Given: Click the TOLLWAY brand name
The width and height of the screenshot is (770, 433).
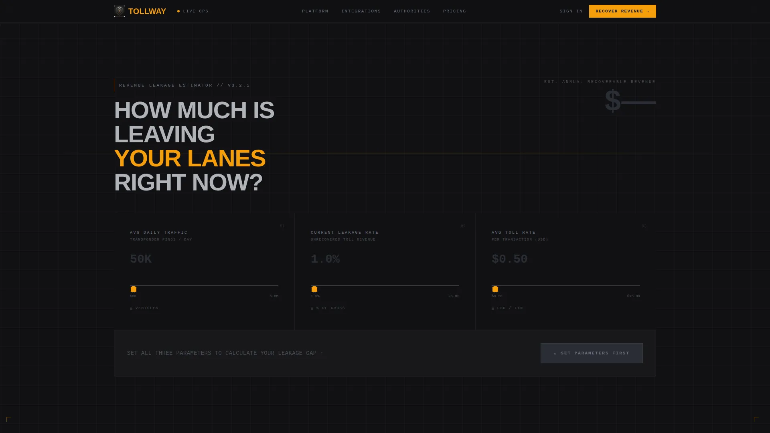Looking at the screenshot, I should [x=147, y=11].
